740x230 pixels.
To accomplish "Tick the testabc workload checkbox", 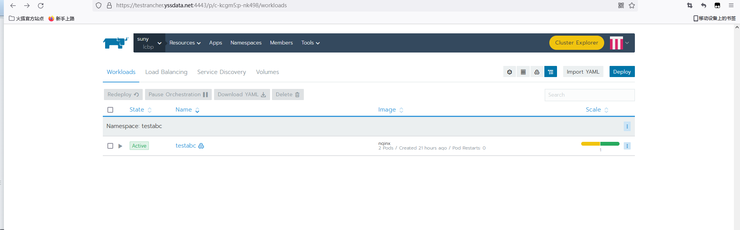I will click(110, 146).
